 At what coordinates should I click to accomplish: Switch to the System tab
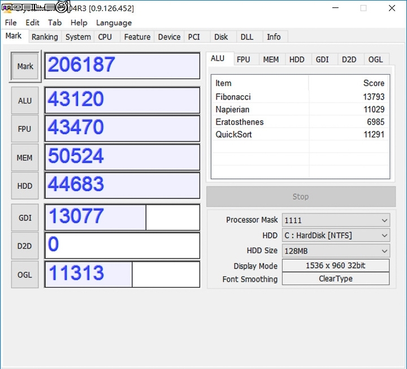coord(78,37)
